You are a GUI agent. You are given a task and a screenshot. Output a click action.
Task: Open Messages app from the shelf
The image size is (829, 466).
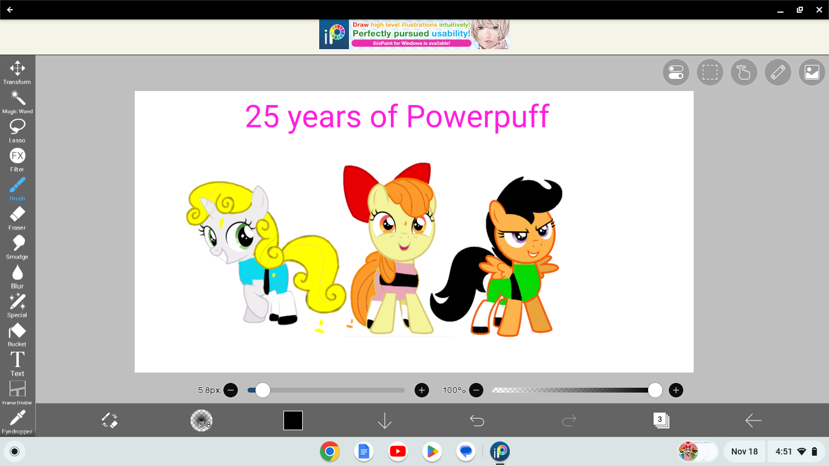466,451
